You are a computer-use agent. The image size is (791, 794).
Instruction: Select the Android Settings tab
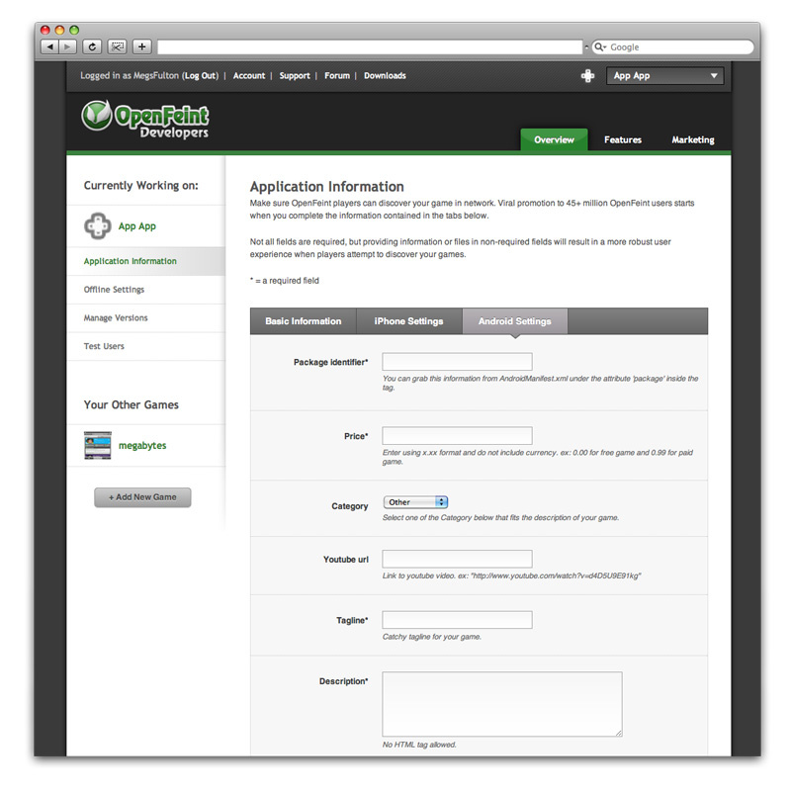point(514,321)
